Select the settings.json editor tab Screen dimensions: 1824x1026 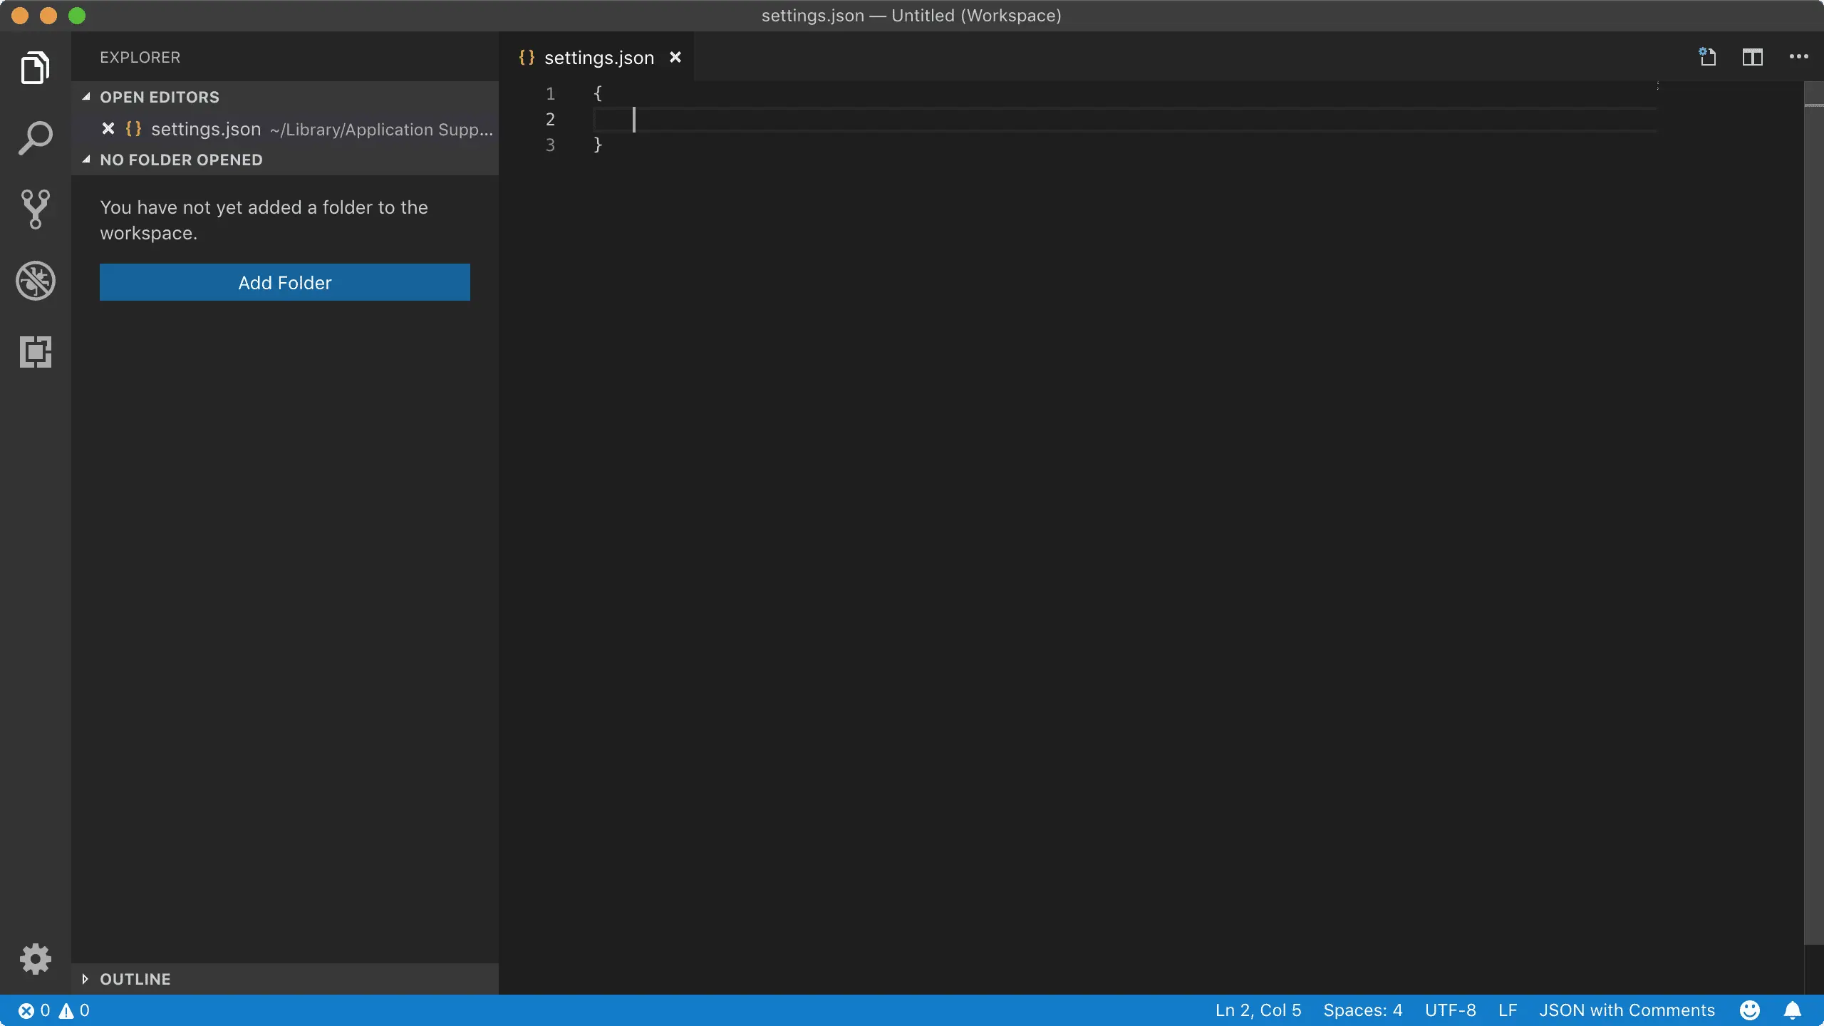597,58
